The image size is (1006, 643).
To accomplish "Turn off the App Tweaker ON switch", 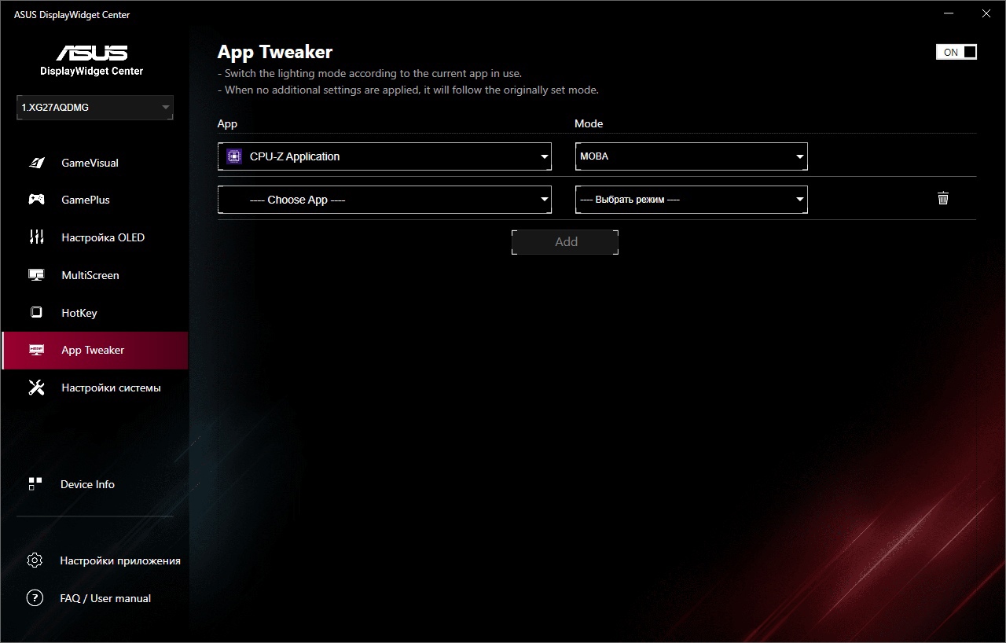I will pyautogui.click(x=956, y=52).
